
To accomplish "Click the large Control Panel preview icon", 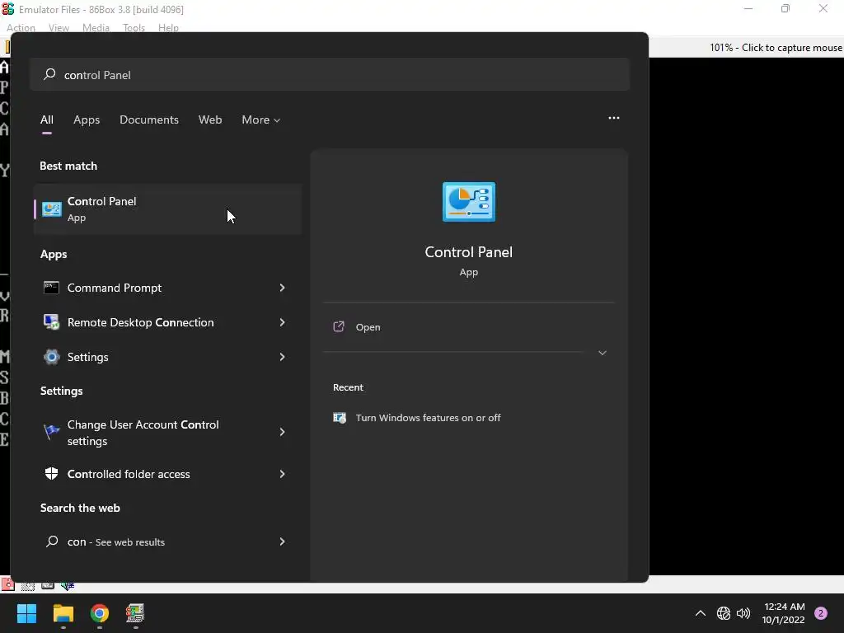I will tap(469, 202).
